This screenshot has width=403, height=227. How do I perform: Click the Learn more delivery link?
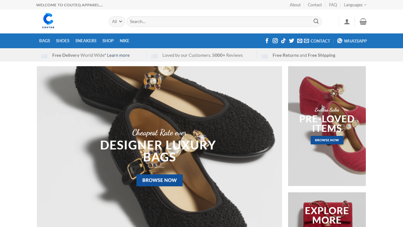118,55
